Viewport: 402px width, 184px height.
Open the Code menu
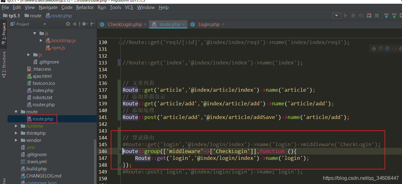67,7
